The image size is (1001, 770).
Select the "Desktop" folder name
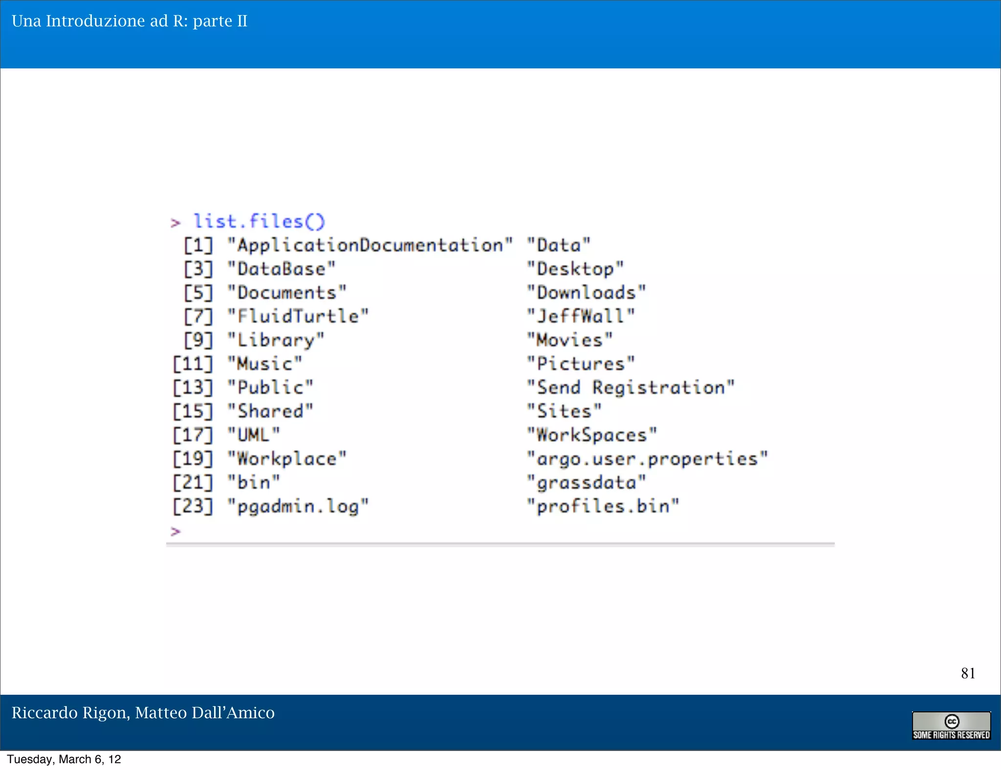pyautogui.click(x=575, y=269)
